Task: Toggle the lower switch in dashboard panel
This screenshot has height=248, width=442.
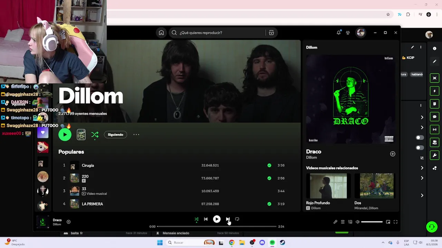Action: pos(420,148)
